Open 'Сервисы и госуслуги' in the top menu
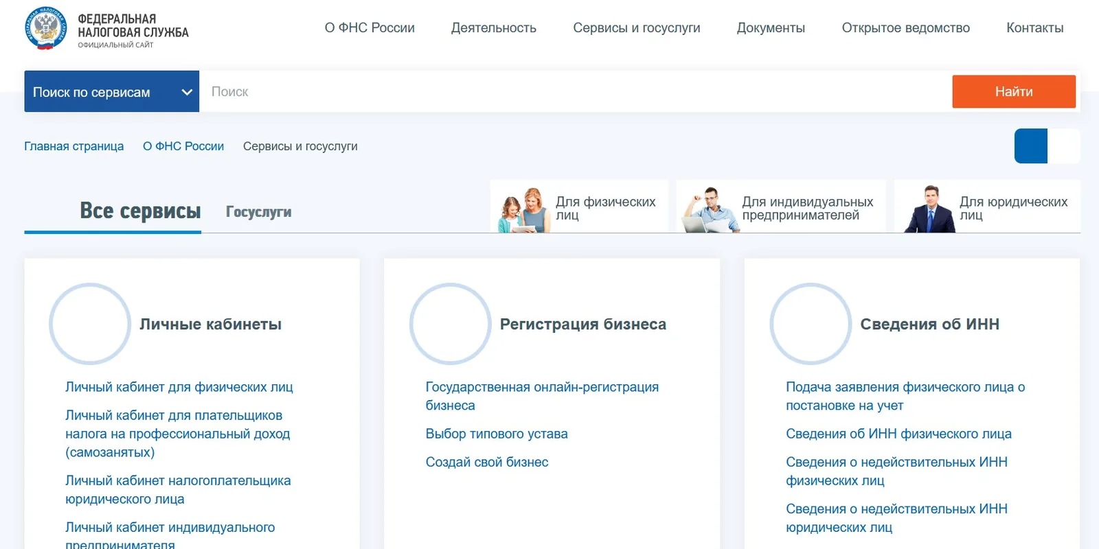1099x549 pixels. tap(637, 28)
